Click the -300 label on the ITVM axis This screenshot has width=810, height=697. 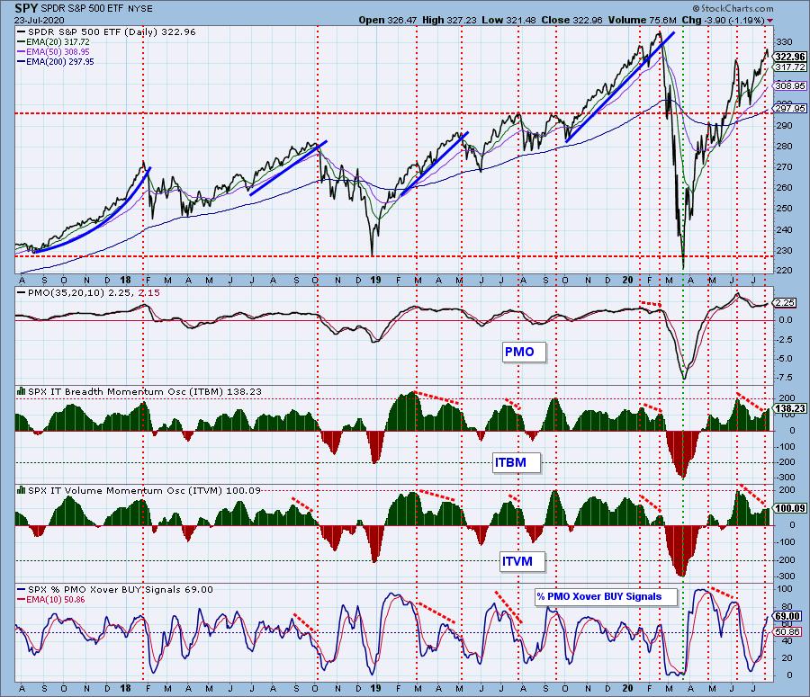(x=785, y=576)
